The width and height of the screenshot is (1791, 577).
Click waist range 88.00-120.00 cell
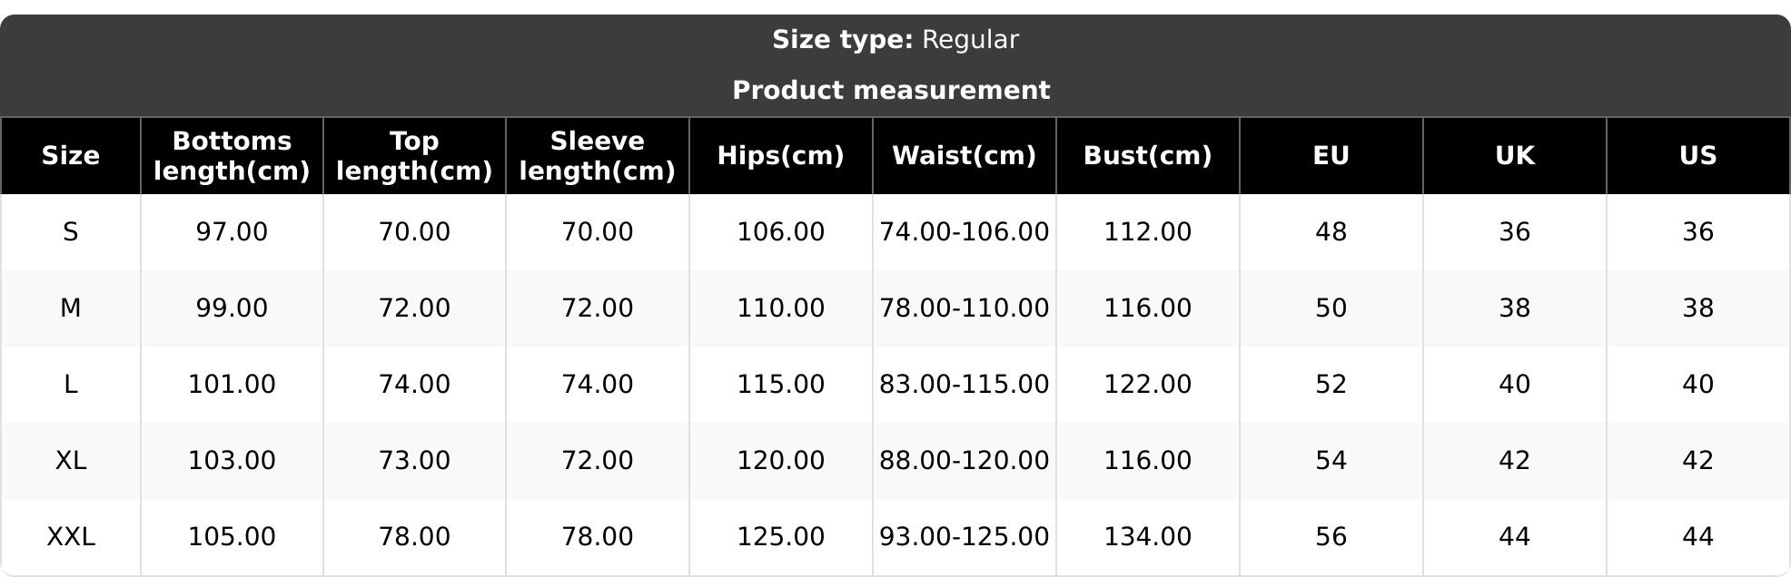(965, 461)
